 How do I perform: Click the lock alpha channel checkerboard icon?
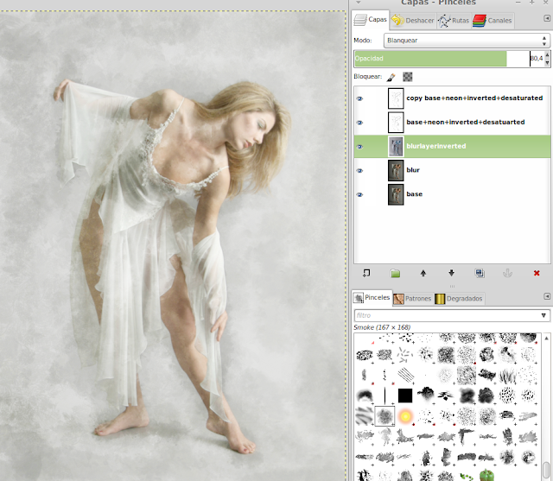point(407,77)
